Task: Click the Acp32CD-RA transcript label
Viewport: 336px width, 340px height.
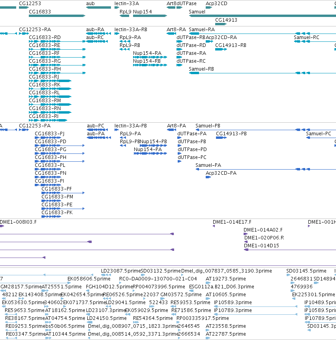Action: 221,37
